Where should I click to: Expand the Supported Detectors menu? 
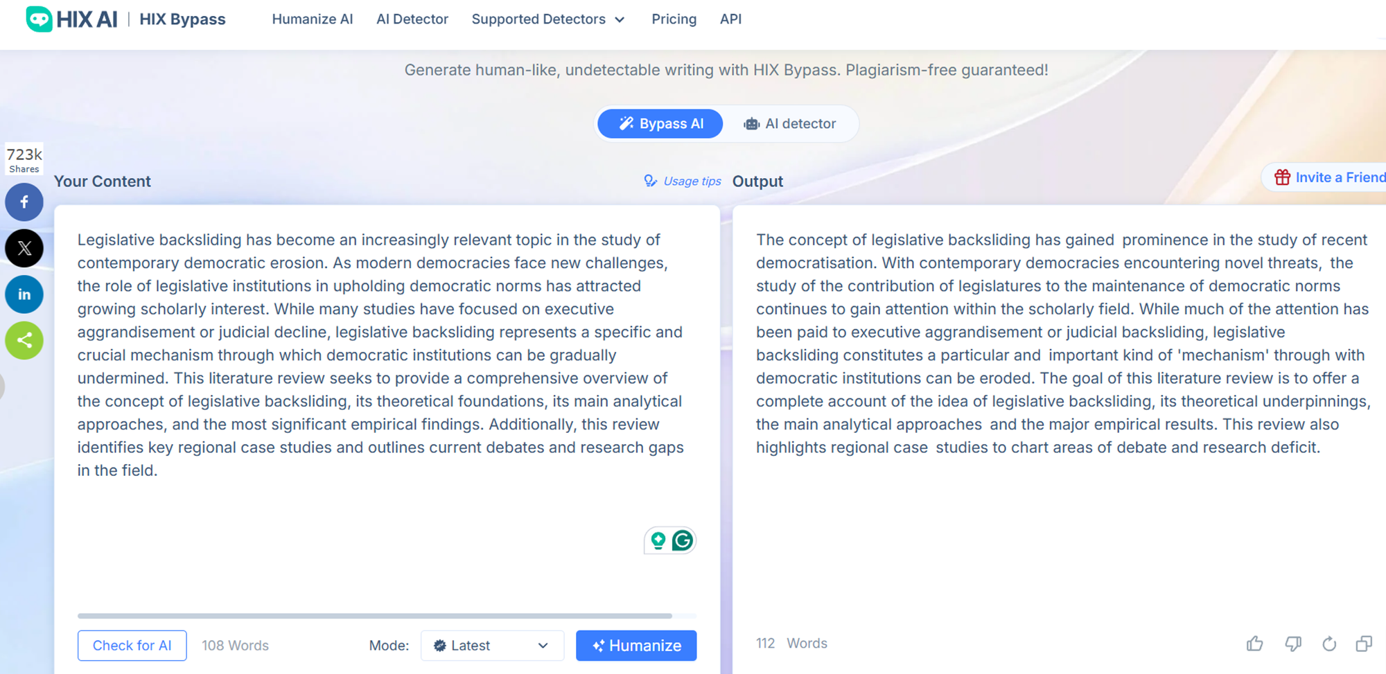click(548, 19)
